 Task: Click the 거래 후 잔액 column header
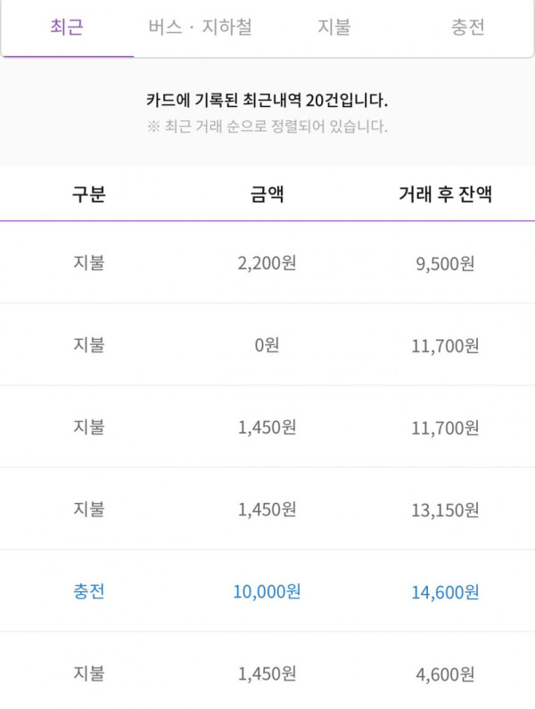[x=446, y=194]
